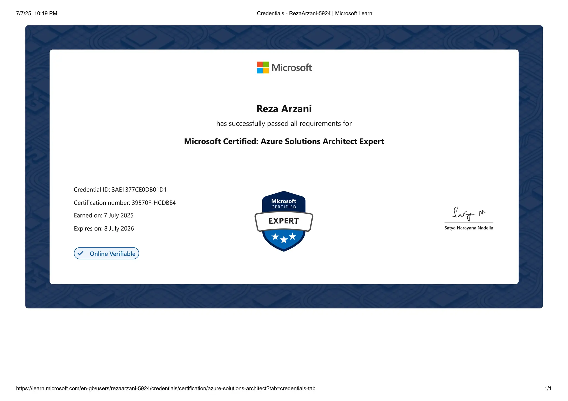This screenshot has height=401, width=568.
Task: Click the 'has successfully passed' subtitle text
Action: point(284,124)
